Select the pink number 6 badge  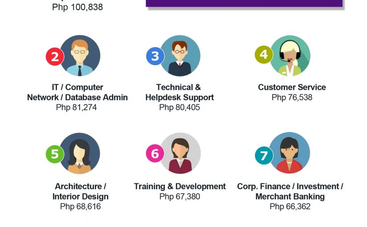pyautogui.click(x=155, y=154)
